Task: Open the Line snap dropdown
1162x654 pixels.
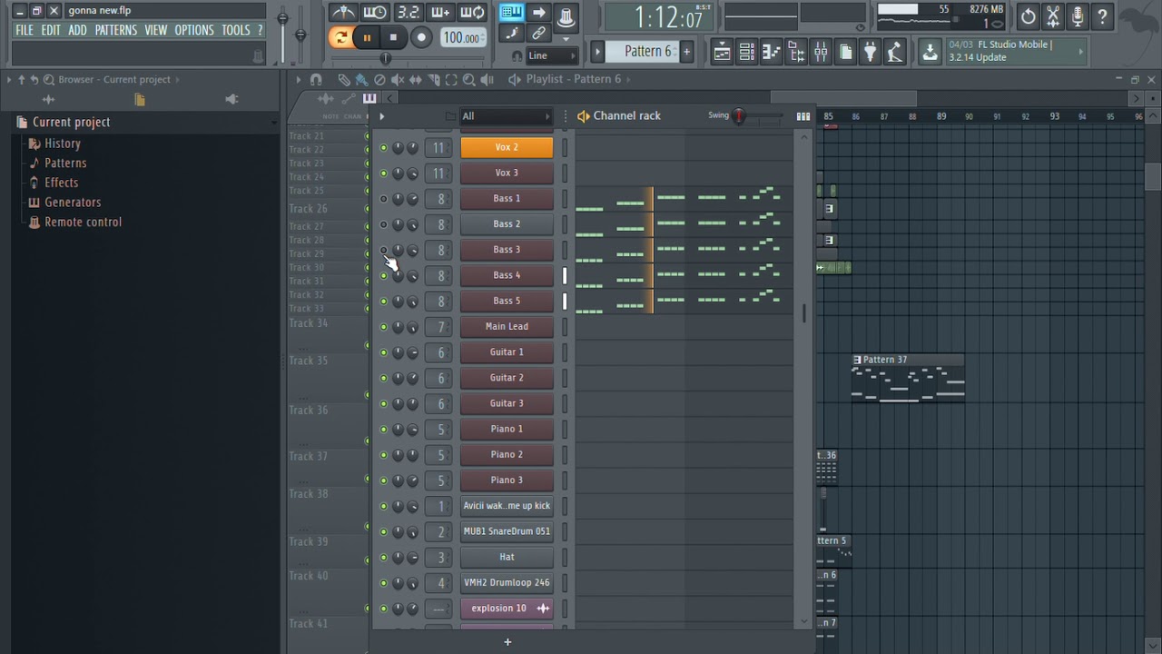Action: [x=552, y=55]
